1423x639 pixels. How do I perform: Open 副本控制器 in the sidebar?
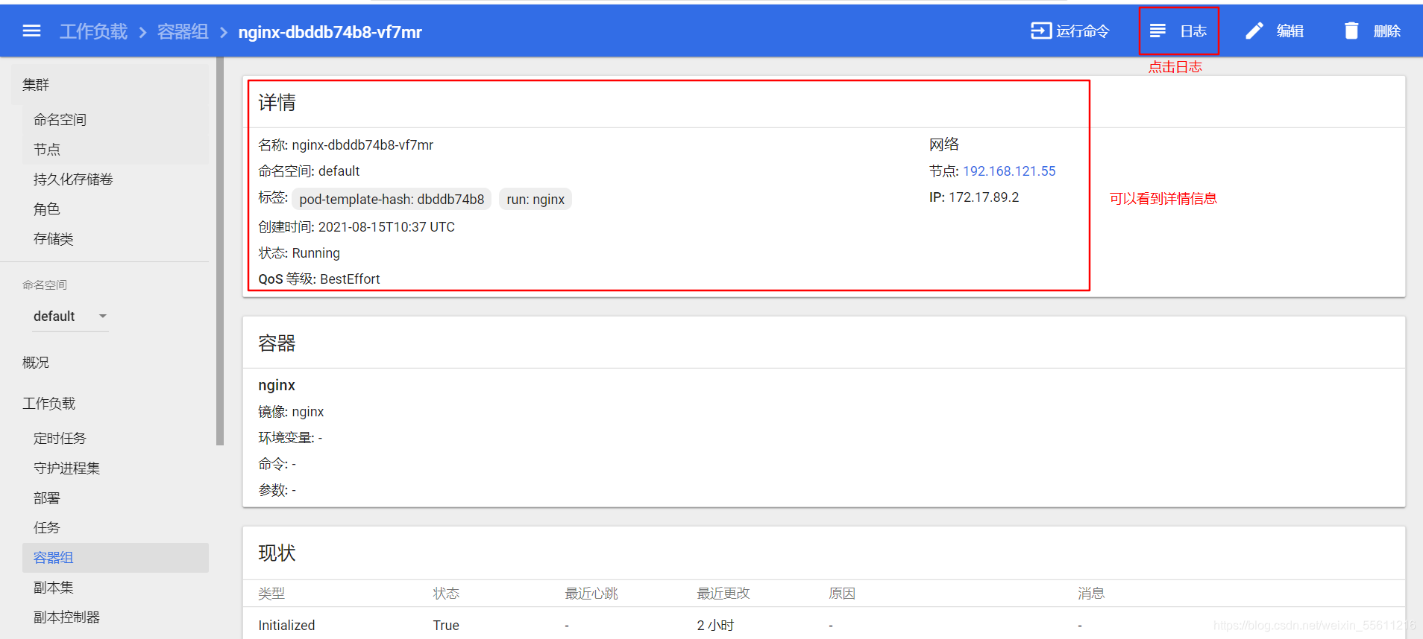point(66,617)
